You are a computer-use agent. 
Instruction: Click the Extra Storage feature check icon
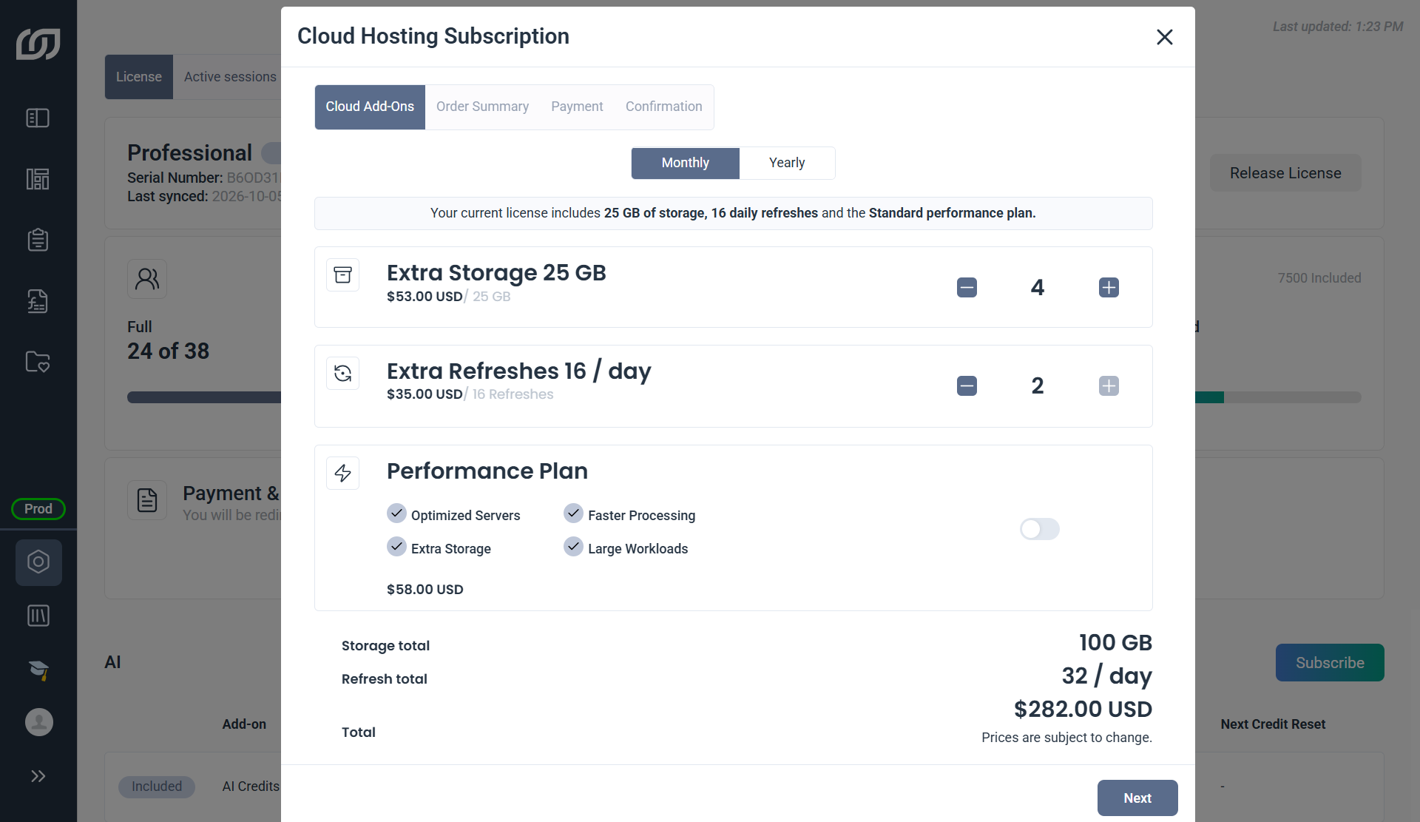tap(397, 547)
